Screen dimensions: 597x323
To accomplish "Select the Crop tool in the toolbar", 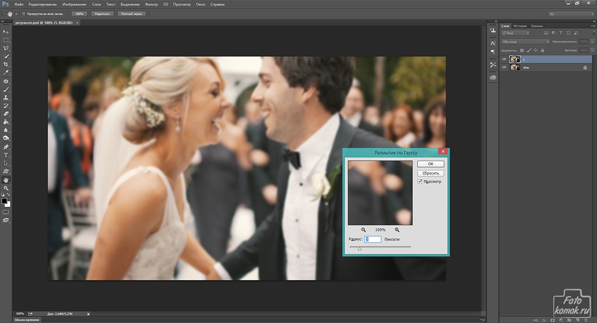I will 6,64.
